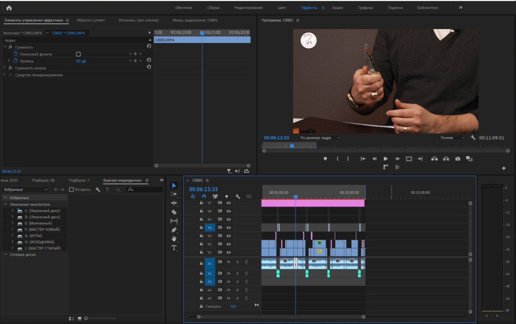Screen dimensions: 516x324
Task: Mark Out point in Program monitor
Action: coord(348,159)
